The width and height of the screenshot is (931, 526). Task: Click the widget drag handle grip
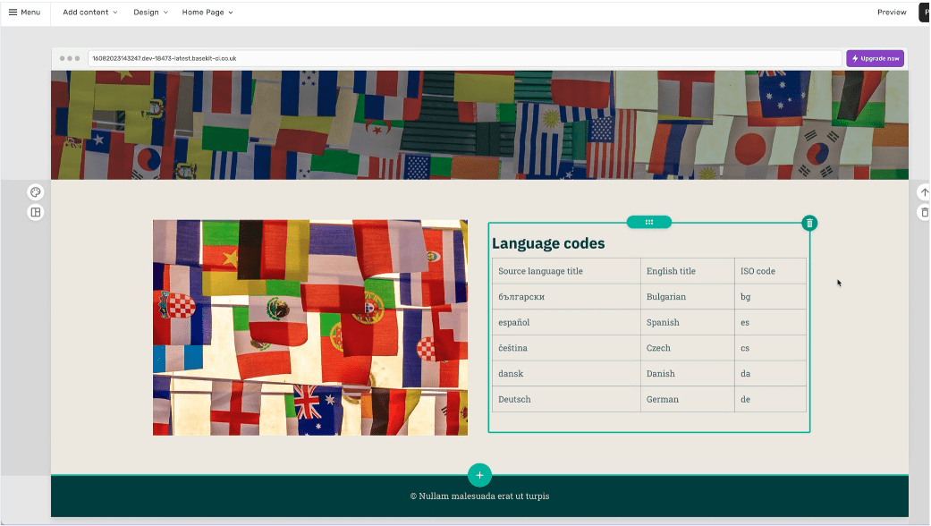[649, 222]
